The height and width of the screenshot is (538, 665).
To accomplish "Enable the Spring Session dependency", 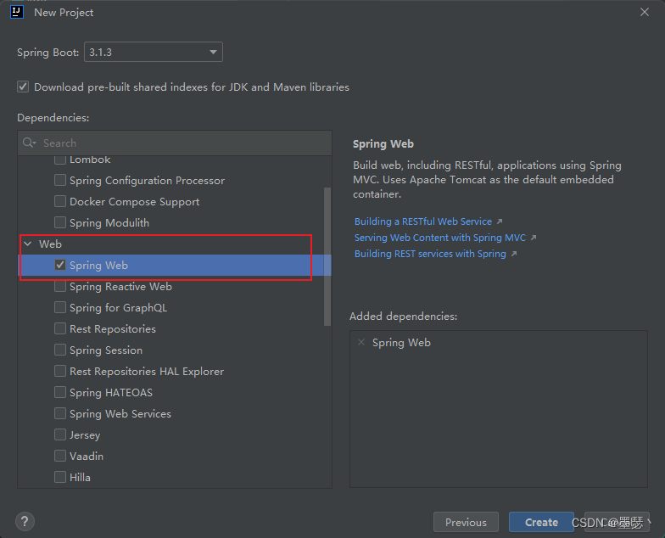I will tap(60, 350).
